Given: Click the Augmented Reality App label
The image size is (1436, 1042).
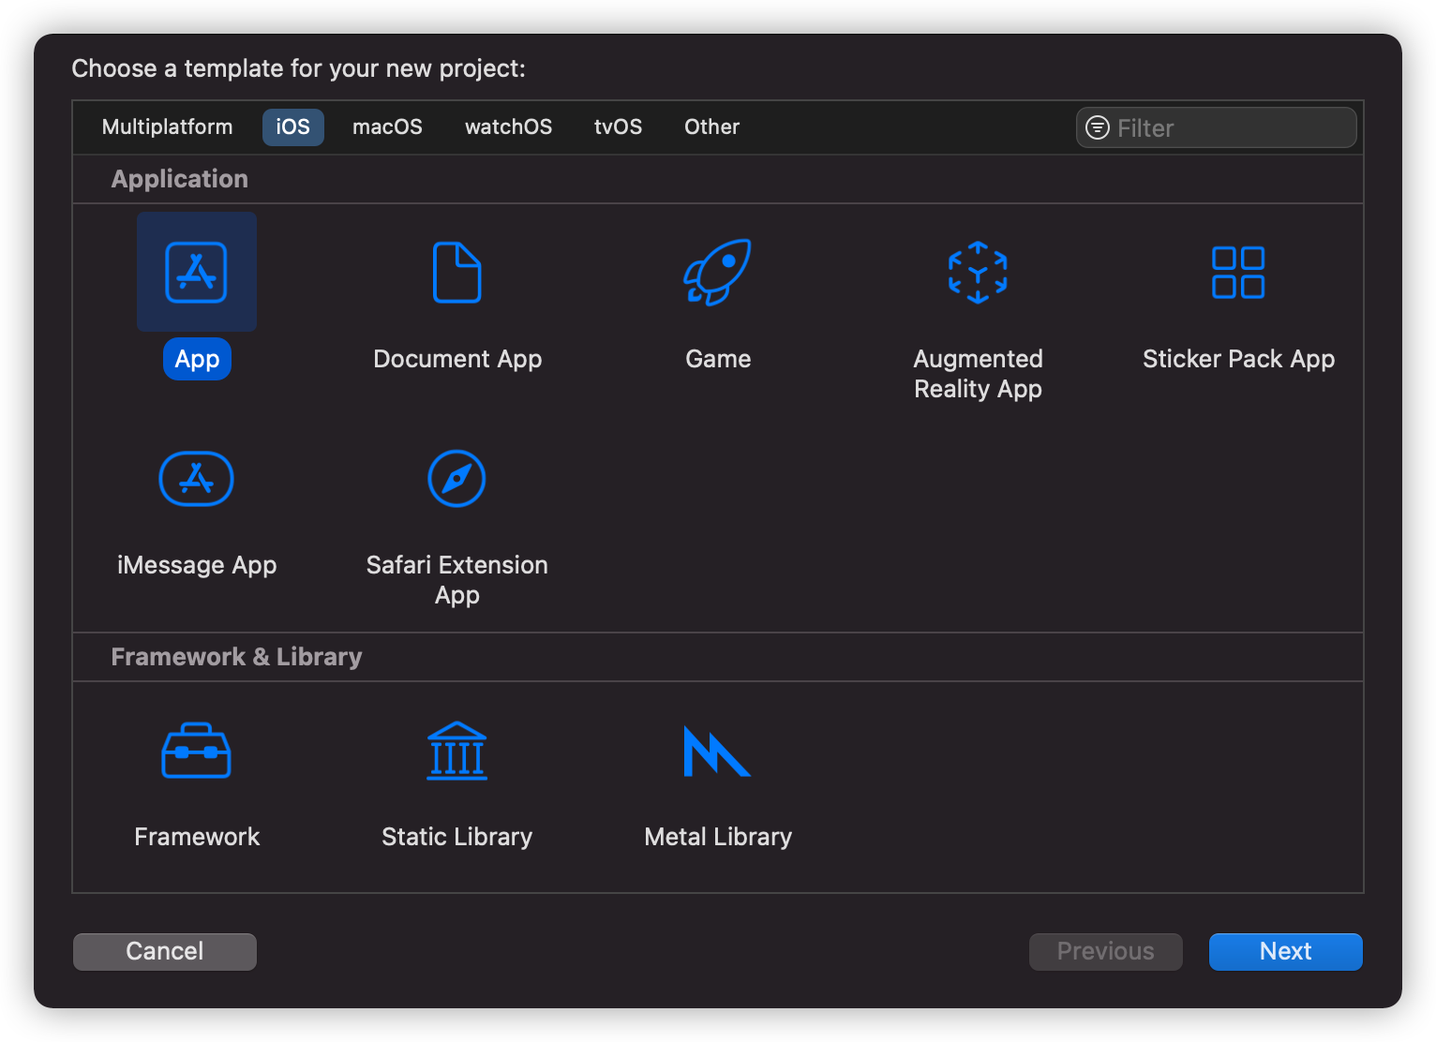Looking at the screenshot, I should point(978,374).
